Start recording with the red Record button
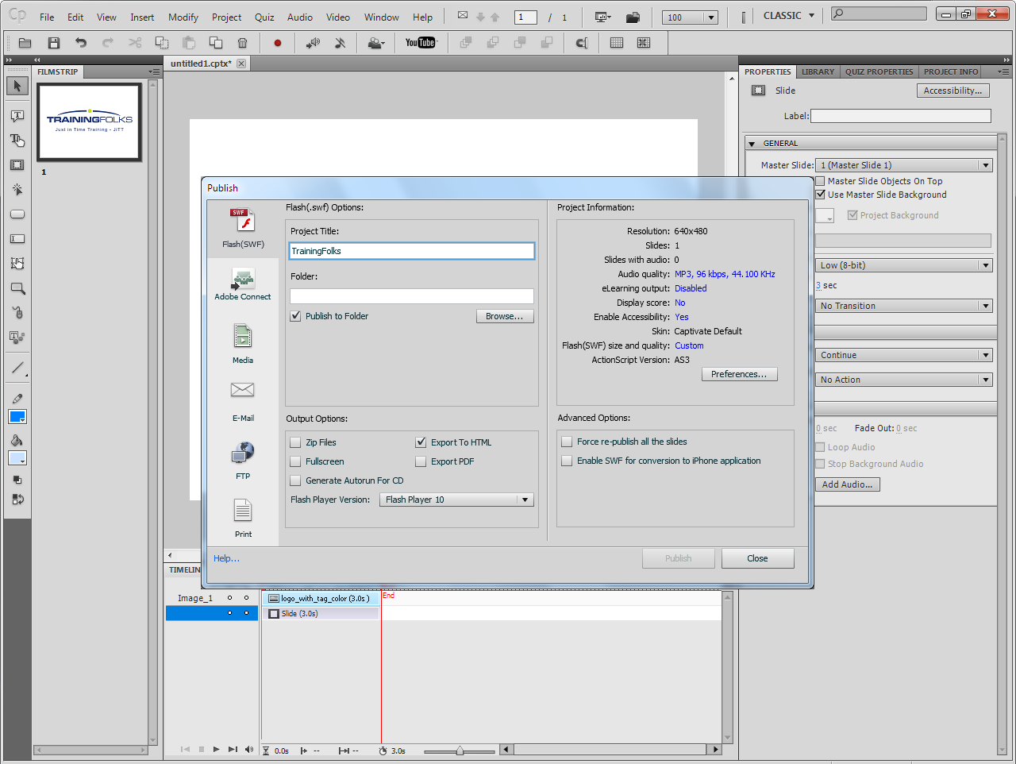 click(278, 43)
